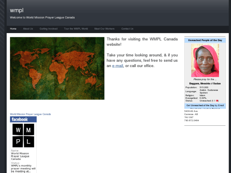The width and height of the screenshot is (231, 173).
Task: Open the WMPL four-square logo image
Action: 23,136
